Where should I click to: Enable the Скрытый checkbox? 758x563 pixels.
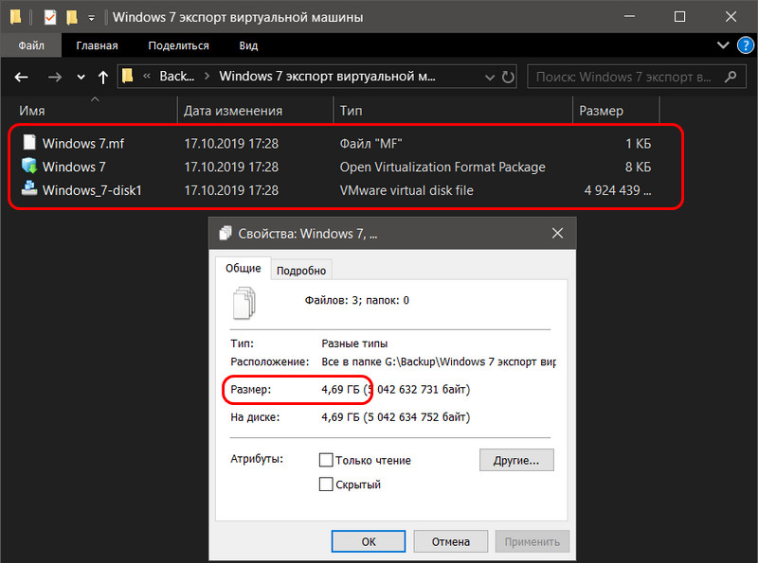[326, 484]
